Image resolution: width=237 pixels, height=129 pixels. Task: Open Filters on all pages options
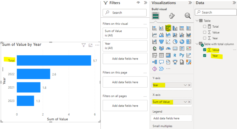click(145, 97)
